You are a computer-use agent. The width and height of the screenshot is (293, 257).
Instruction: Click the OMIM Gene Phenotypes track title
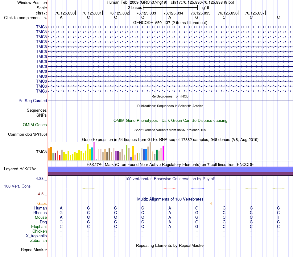point(170,120)
